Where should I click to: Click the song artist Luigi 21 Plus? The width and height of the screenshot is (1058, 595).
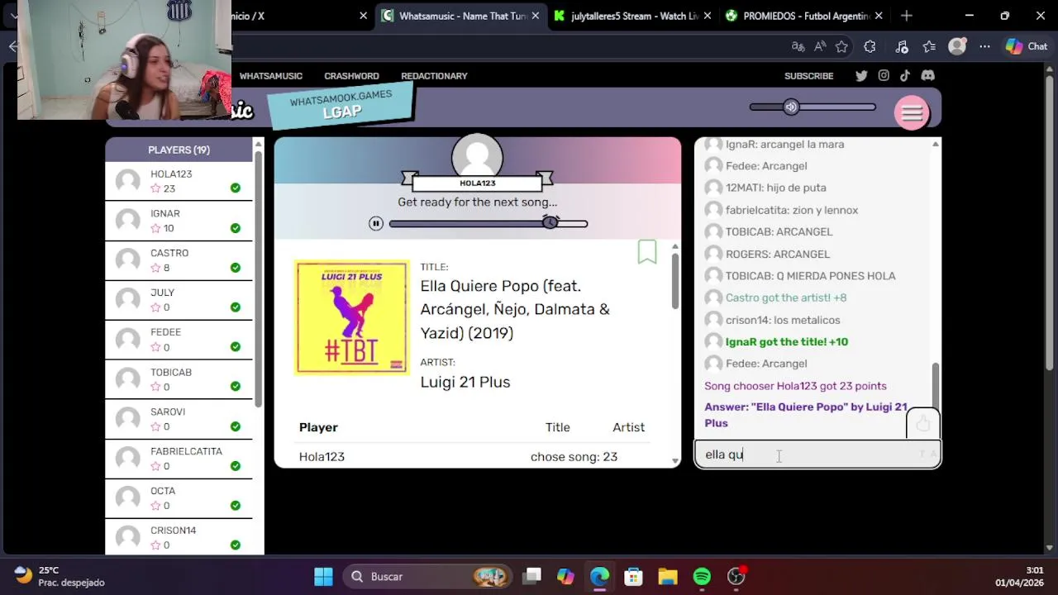[465, 382]
